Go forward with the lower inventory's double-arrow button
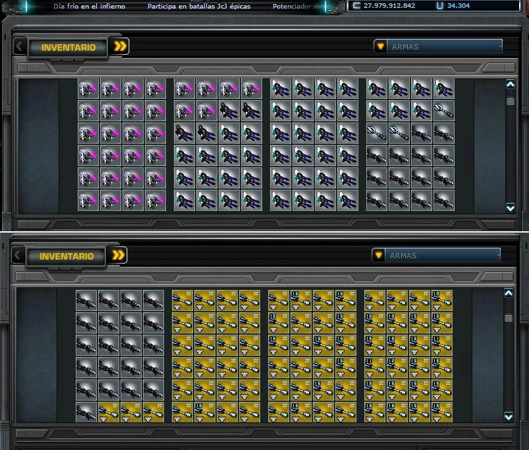 [118, 255]
